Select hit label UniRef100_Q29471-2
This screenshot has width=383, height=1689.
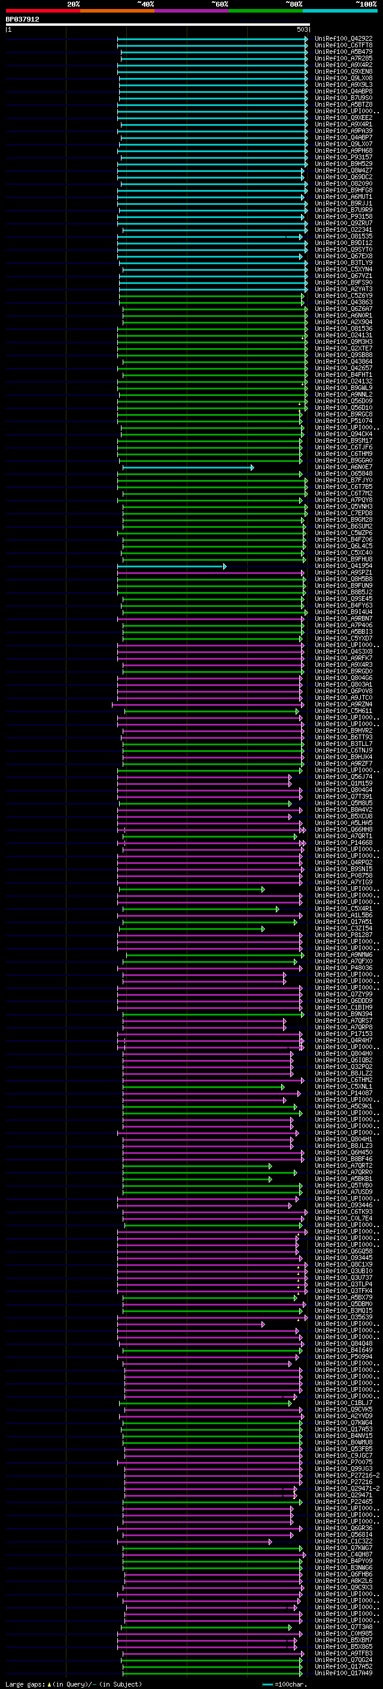(347, 1489)
